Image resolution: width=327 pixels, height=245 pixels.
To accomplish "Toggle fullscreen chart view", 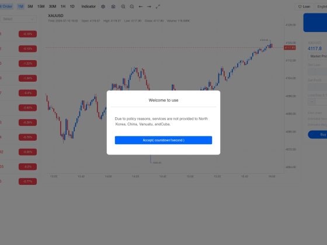I will [158, 6].
